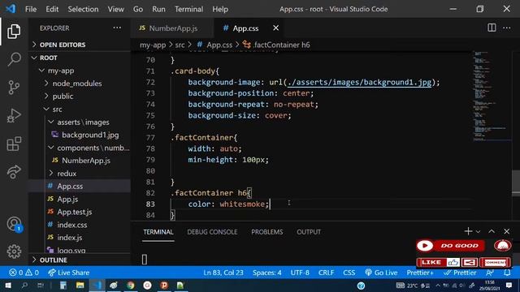Open editor More Actions ellipsis

(507, 28)
